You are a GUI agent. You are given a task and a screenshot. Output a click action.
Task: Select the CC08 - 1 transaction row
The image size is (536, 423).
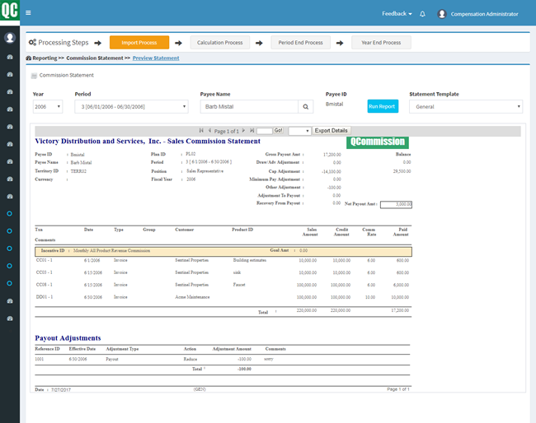(223, 285)
